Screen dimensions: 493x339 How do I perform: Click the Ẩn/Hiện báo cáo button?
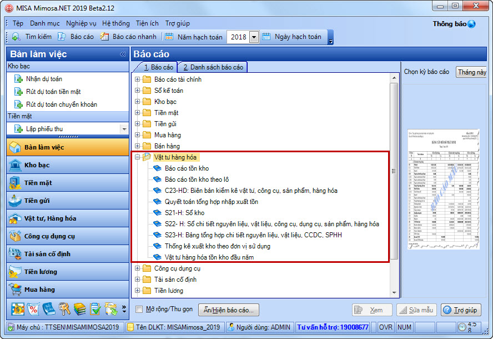tap(229, 310)
